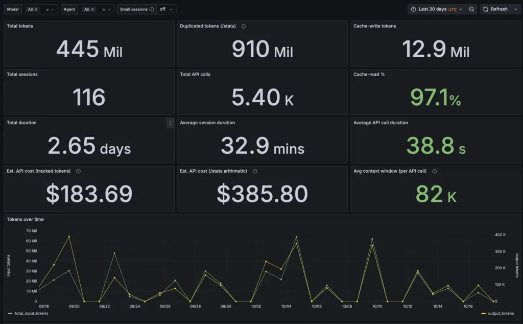This screenshot has width=523, height=324.
Task: Click the 910 Mil duplicated tokens value
Action: [x=263, y=49]
